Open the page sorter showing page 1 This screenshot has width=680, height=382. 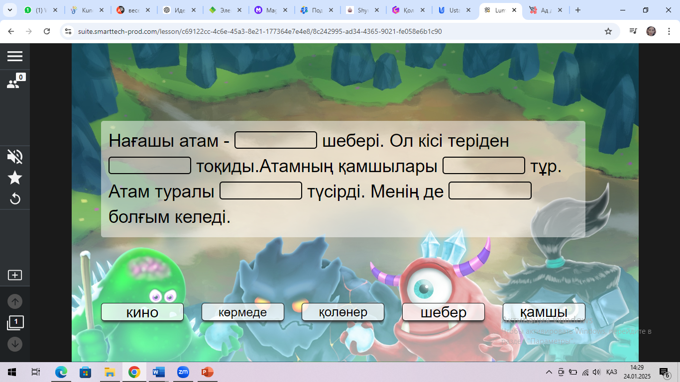pos(15,323)
